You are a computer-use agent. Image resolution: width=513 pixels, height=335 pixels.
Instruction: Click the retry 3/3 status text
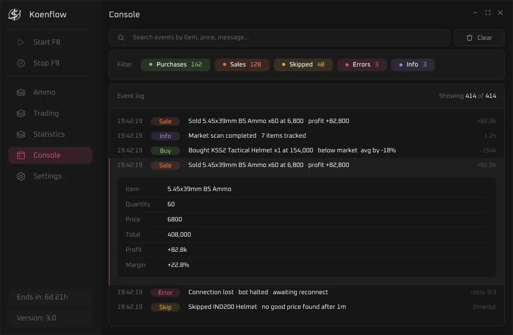[483, 292]
